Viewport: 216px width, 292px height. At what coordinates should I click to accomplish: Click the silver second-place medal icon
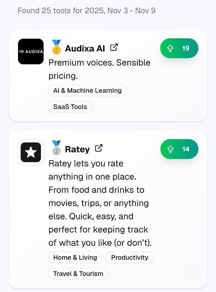point(56,148)
